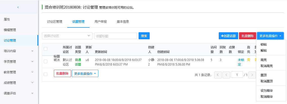Go to next page of records
Viewport: 287px width, 104px height.
(252, 75)
